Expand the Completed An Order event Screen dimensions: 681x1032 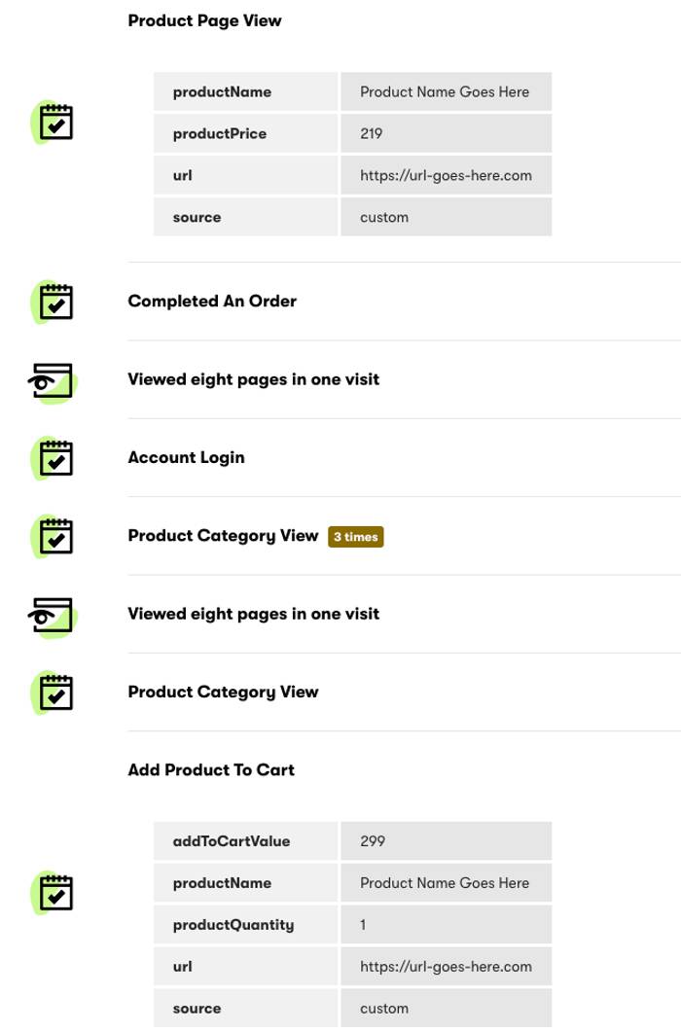click(x=212, y=302)
